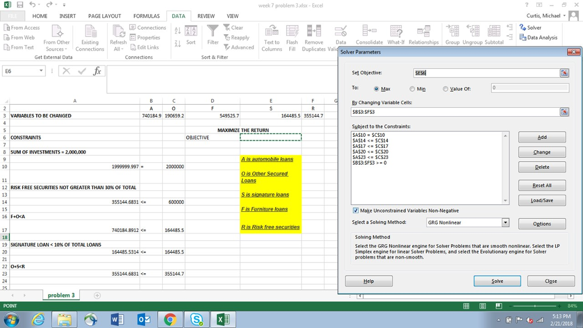The height and width of the screenshot is (328, 583).
Task: Click Add constraint button
Action: coord(542,137)
